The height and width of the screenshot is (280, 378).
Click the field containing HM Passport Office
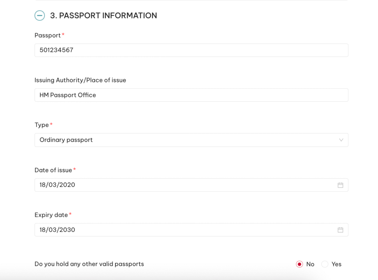(x=191, y=95)
